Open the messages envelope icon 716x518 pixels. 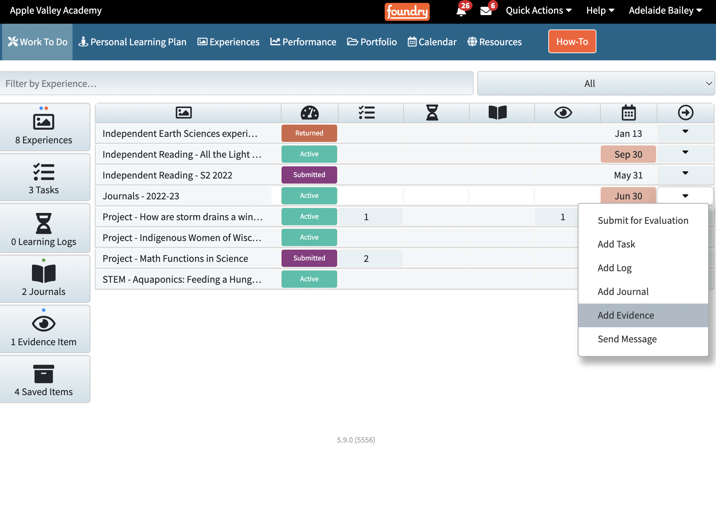486,11
